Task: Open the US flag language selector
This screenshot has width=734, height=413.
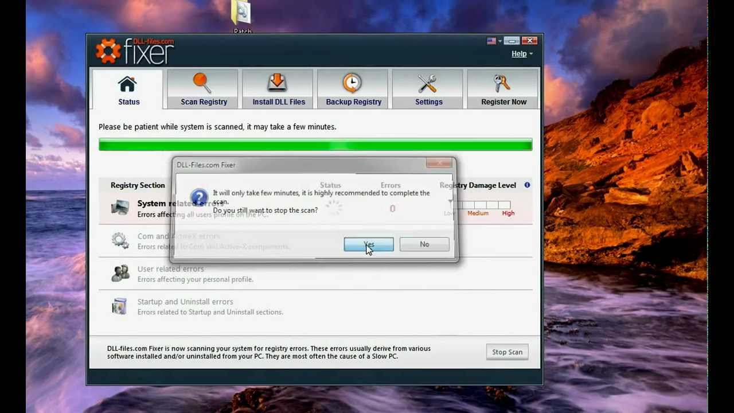Action: [x=494, y=41]
